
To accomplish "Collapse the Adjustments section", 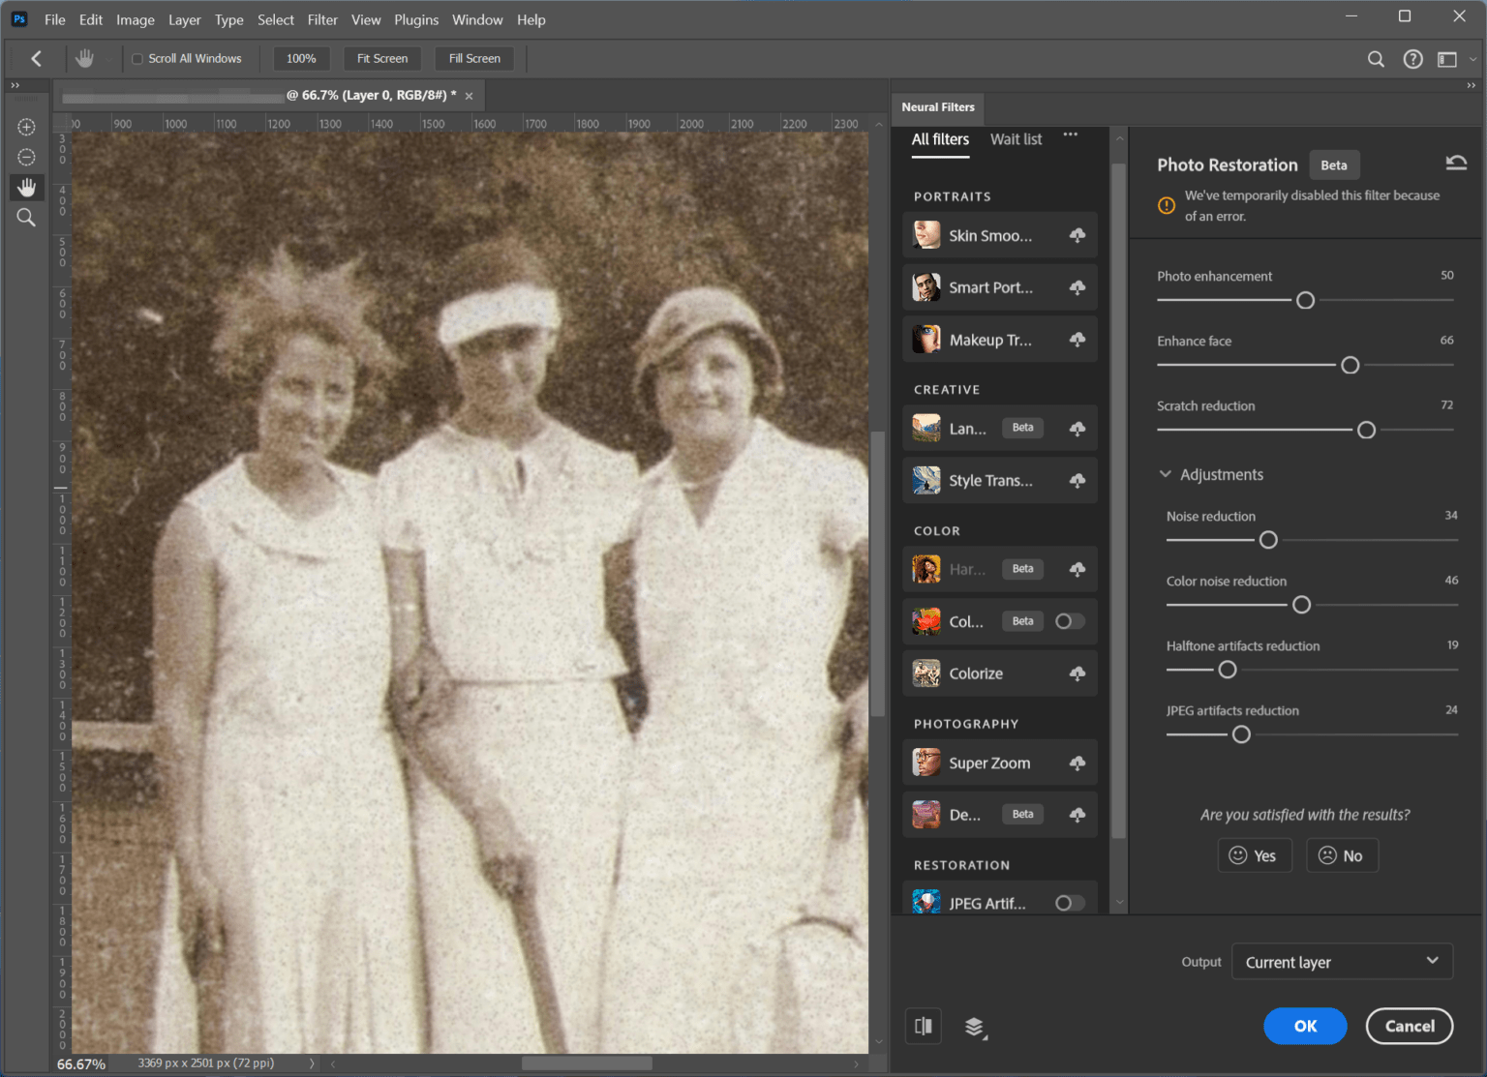I will [x=1165, y=474].
